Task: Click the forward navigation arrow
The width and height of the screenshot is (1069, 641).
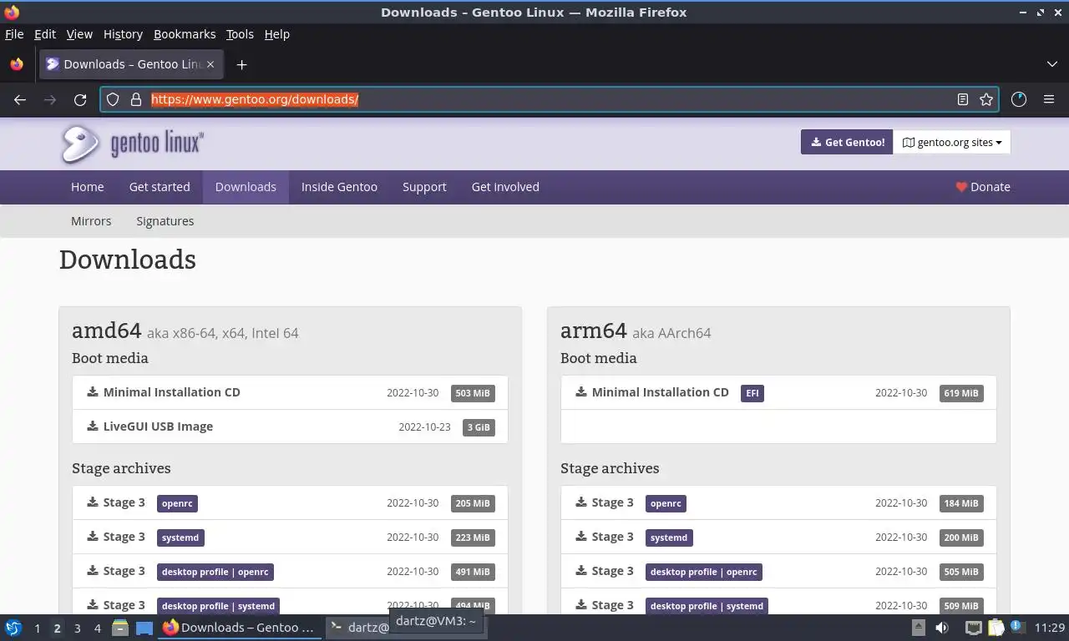Action: 50,99
